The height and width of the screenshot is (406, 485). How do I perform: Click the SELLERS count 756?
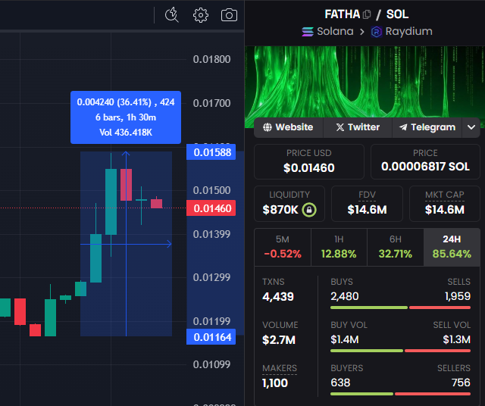pos(461,383)
